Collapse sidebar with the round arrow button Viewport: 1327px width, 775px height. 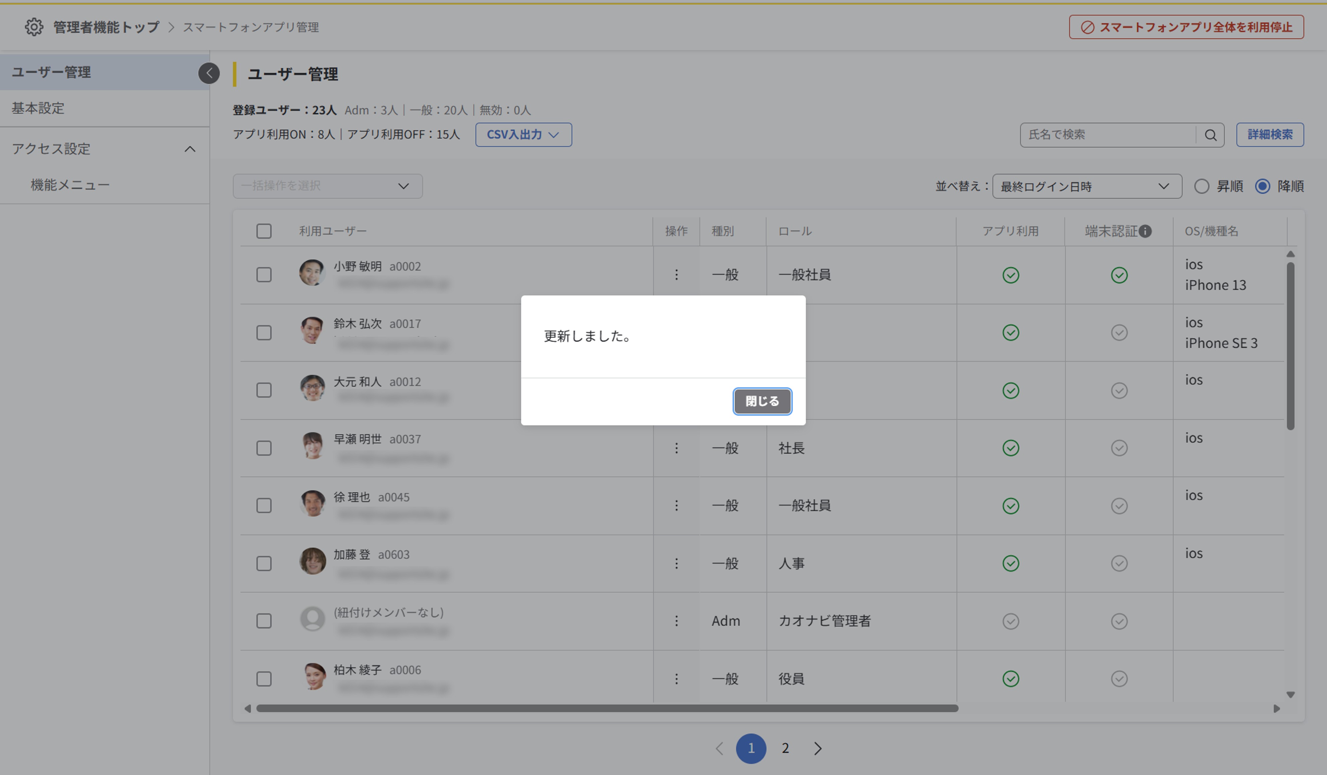pos(209,73)
